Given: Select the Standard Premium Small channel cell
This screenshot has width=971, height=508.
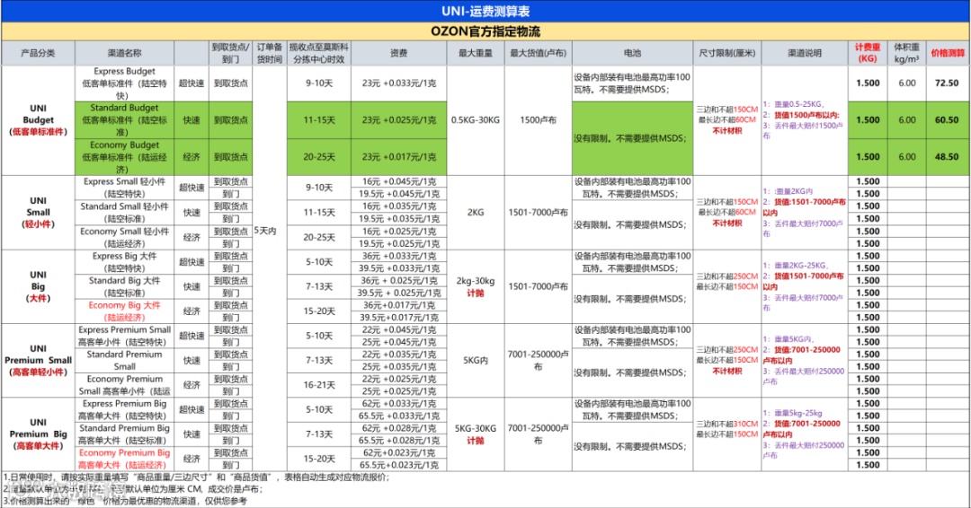Looking at the screenshot, I should [124, 360].
